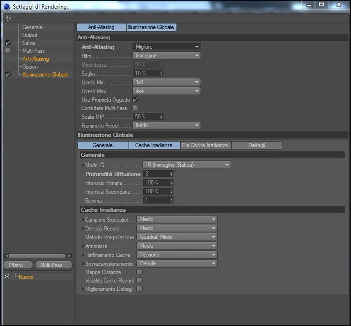Open the Dettagli tab
This screenshot has width=351, height=326.
pos(257,145)
